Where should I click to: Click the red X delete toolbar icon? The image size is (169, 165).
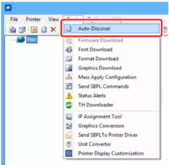[x=53, y=29]
